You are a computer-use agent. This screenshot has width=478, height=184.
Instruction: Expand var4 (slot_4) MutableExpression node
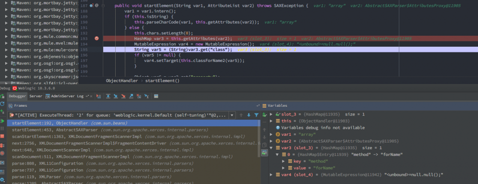272,174
